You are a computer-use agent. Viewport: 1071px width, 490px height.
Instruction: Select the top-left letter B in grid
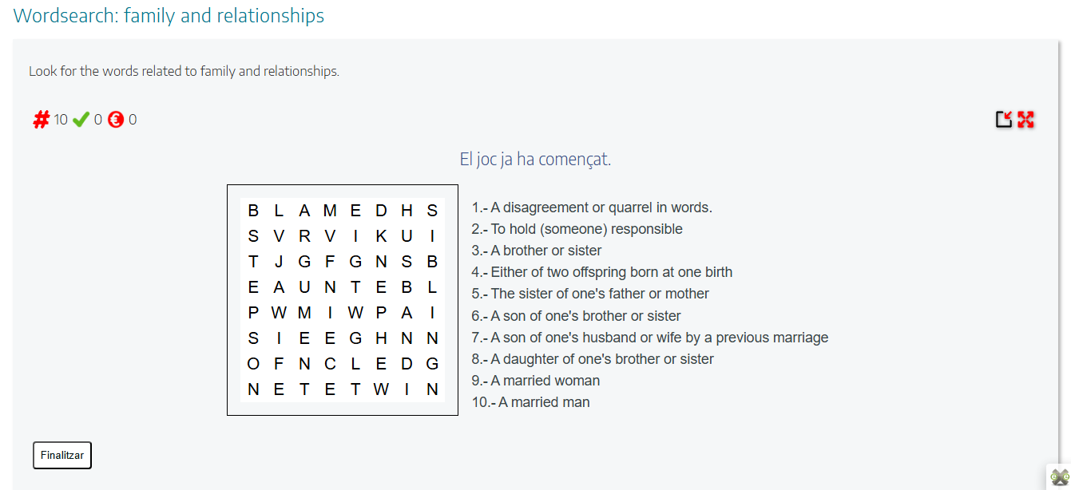253,211
